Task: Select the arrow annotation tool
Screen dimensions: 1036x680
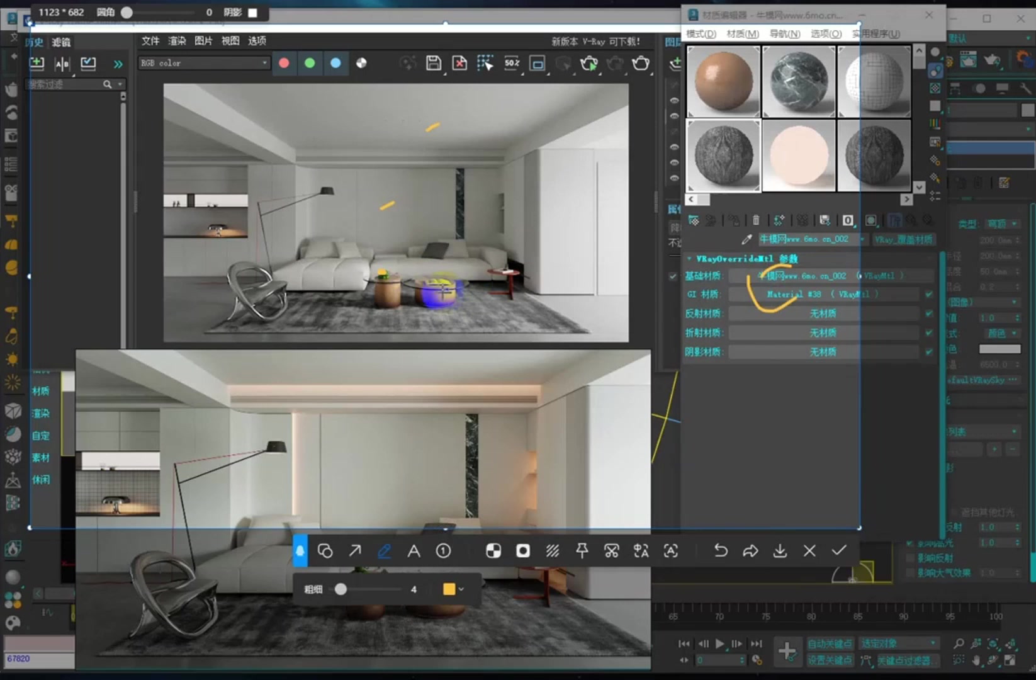Action: pos(355,550)
